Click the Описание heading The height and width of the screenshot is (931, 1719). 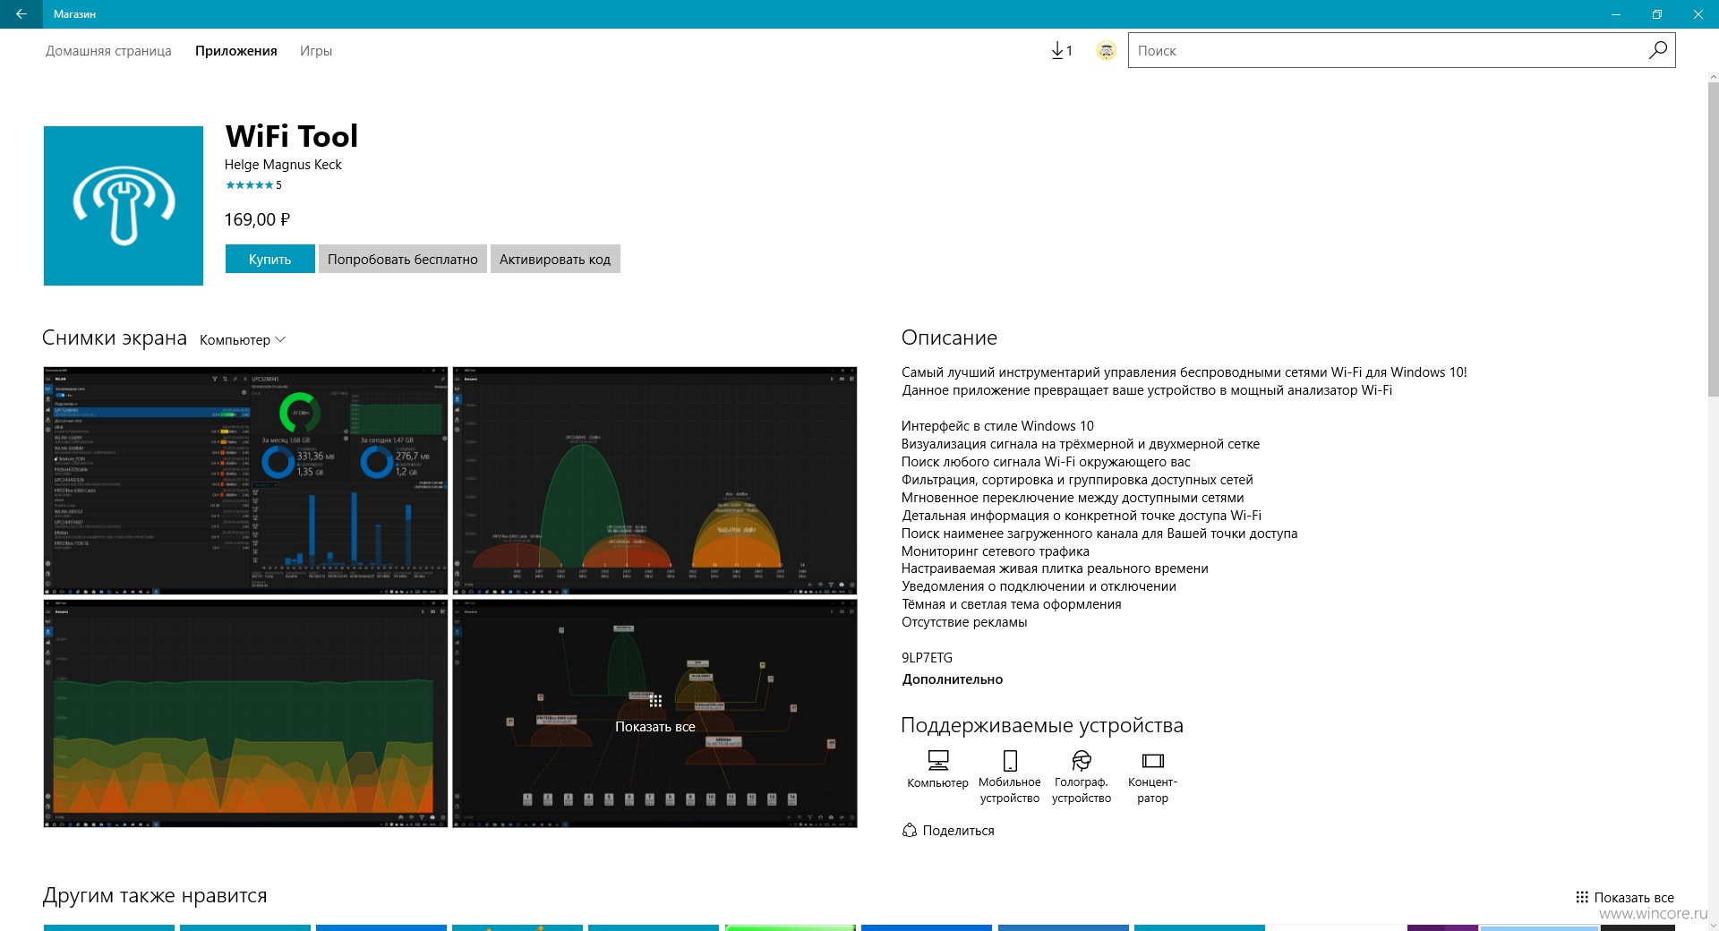pos(949,337)
